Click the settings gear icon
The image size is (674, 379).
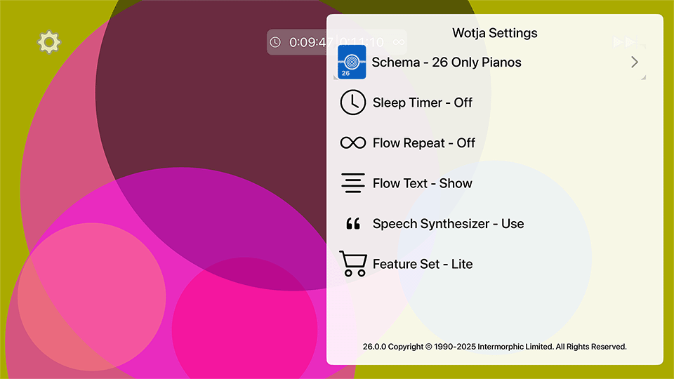[x=49, y=43]
